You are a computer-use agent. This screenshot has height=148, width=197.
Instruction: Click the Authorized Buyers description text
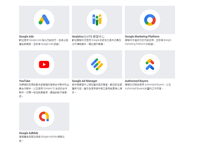pos(148,86)
